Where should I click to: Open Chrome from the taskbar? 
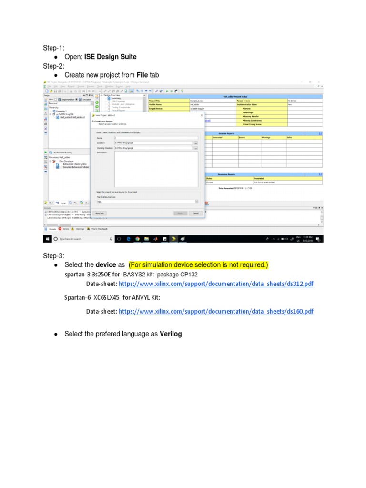137,239
